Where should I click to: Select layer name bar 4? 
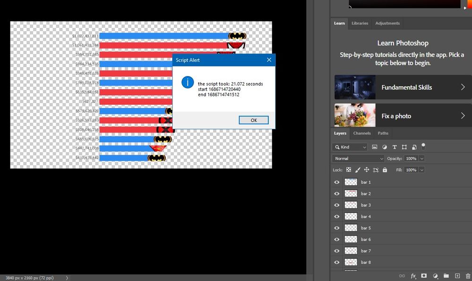click(366, 217)
